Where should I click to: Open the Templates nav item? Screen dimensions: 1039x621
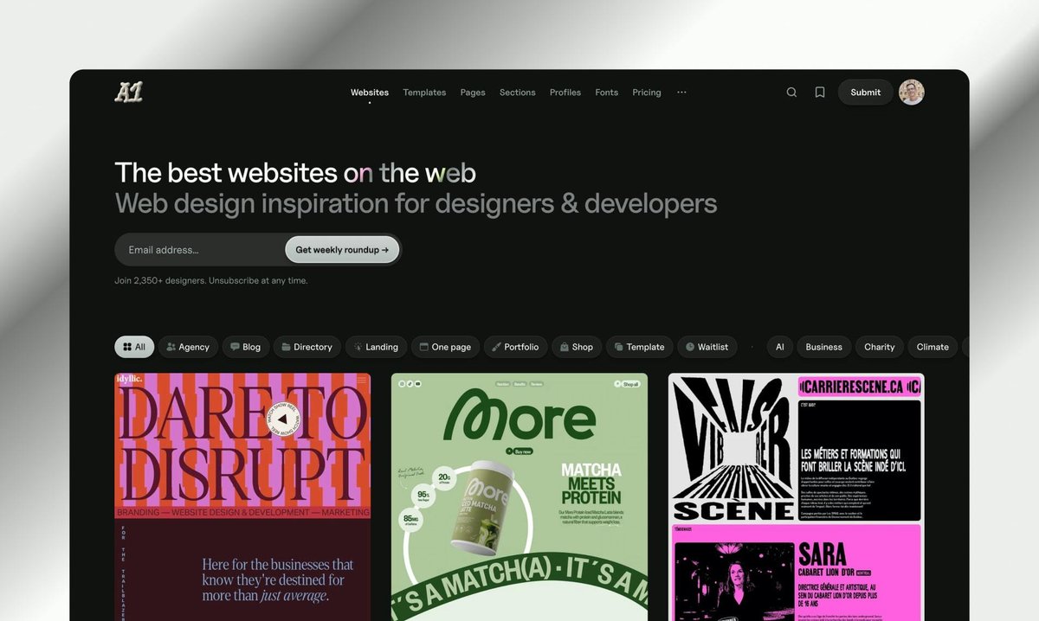(424, 93)
